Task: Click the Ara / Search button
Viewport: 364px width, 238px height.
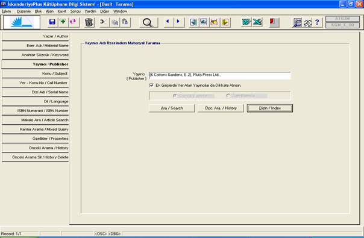Action: [x=172, y=108]
